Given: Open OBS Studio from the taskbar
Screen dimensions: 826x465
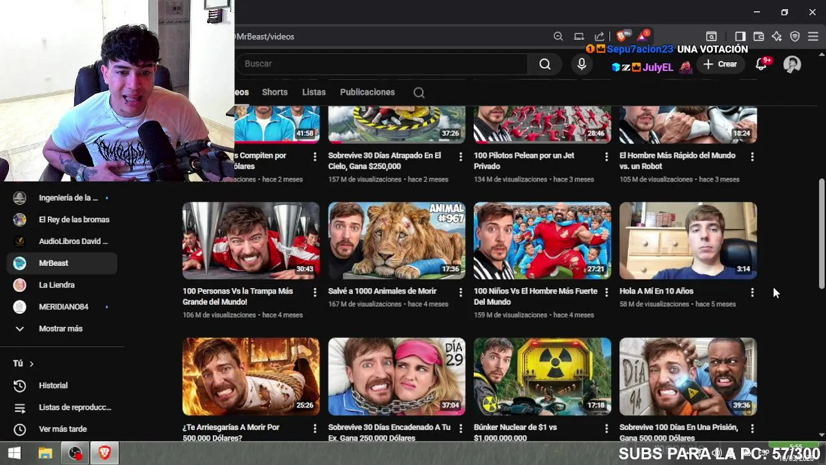Looking at the screenshot, I should point(75,453).
